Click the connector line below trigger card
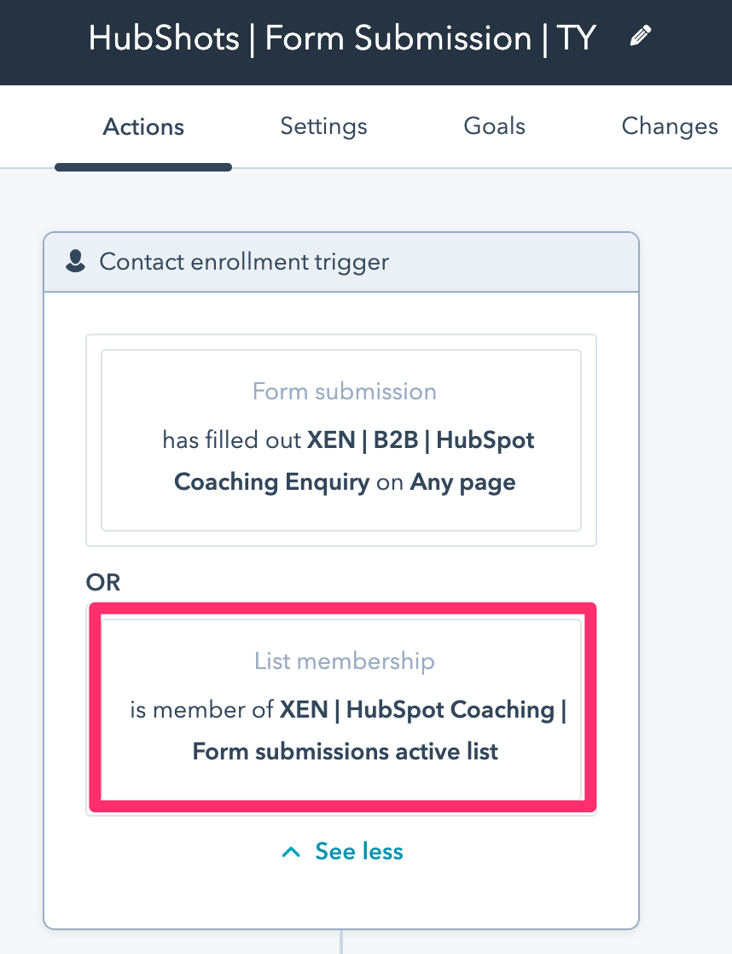The height and width of the screenshot is (954, 732). pyautogui.click(x=341, y=941)
